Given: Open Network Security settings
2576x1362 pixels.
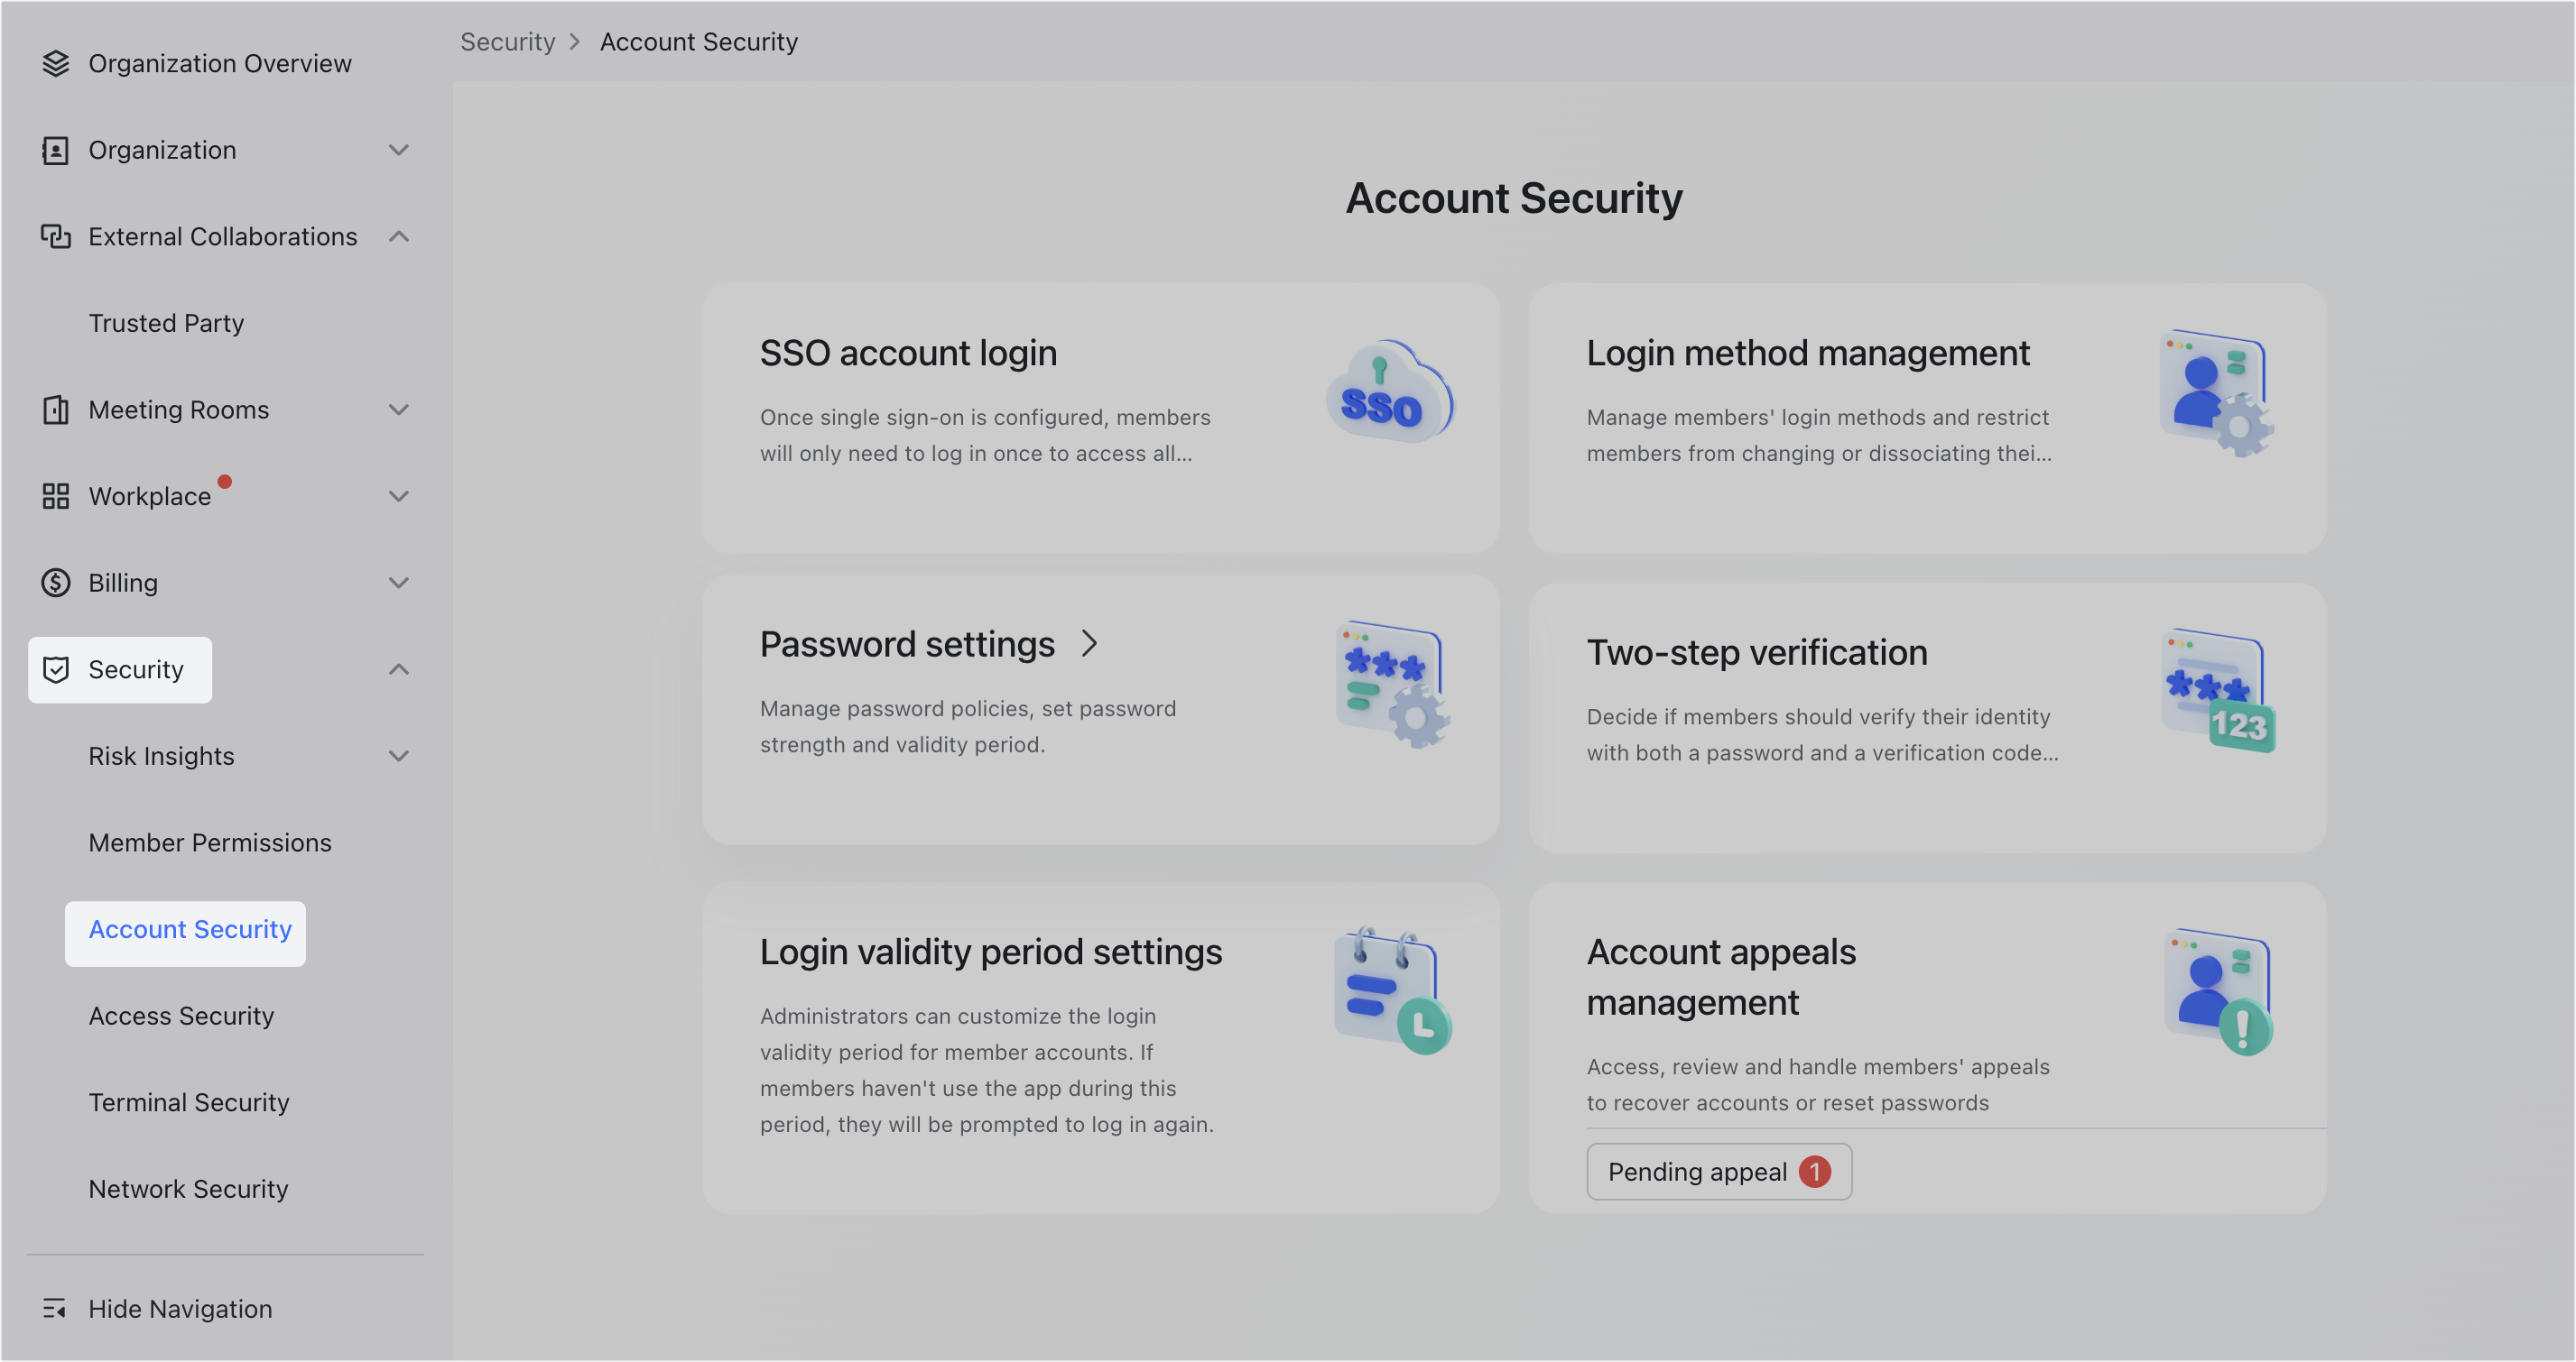Looking at the screenshot, I should pos(188,1189).
